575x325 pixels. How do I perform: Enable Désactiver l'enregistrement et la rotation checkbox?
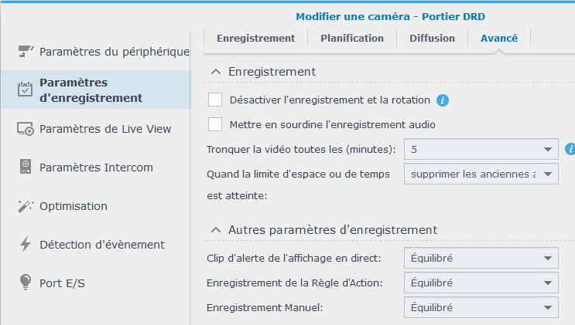(215, 100)
